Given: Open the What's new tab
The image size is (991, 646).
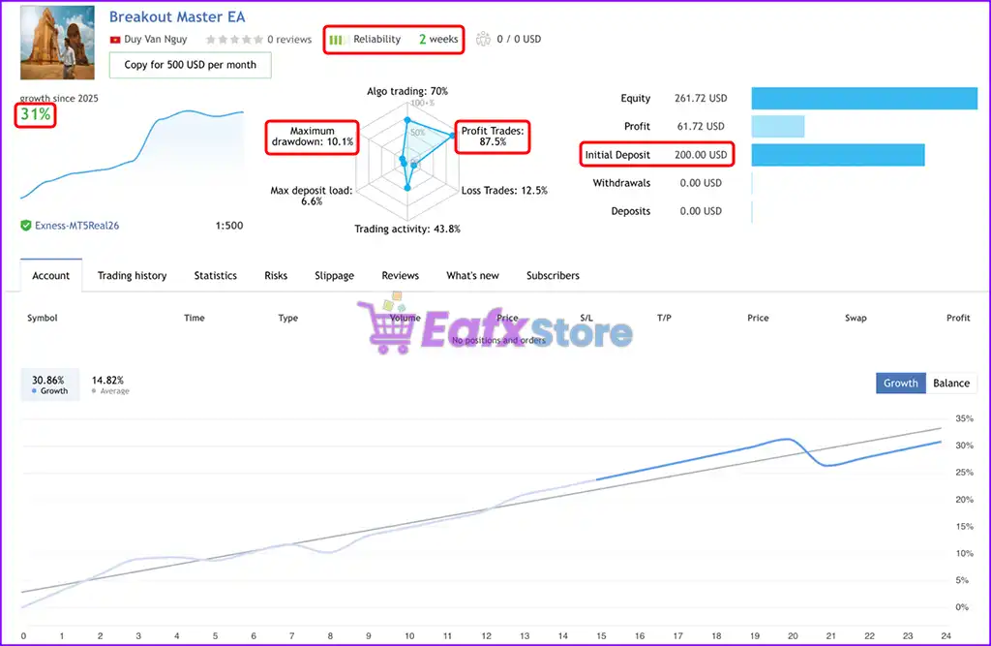Looking at the screenshot, I should tap(472, 276).
